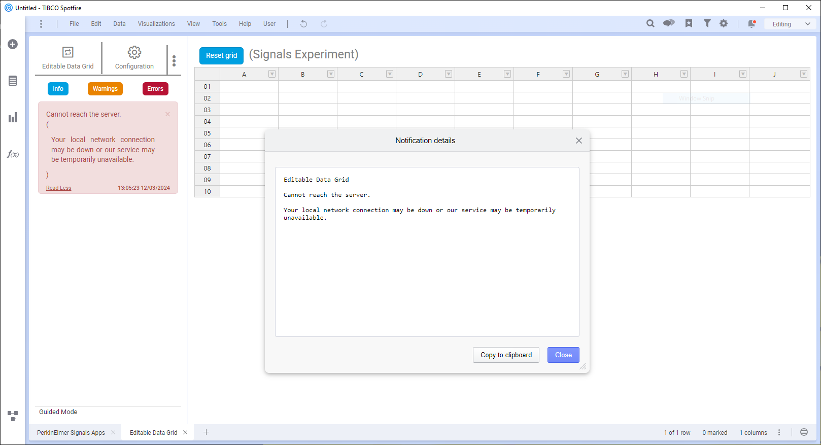
Task: Dismiss the 'Cannot reach the server' error card
Action: (167, 114)
